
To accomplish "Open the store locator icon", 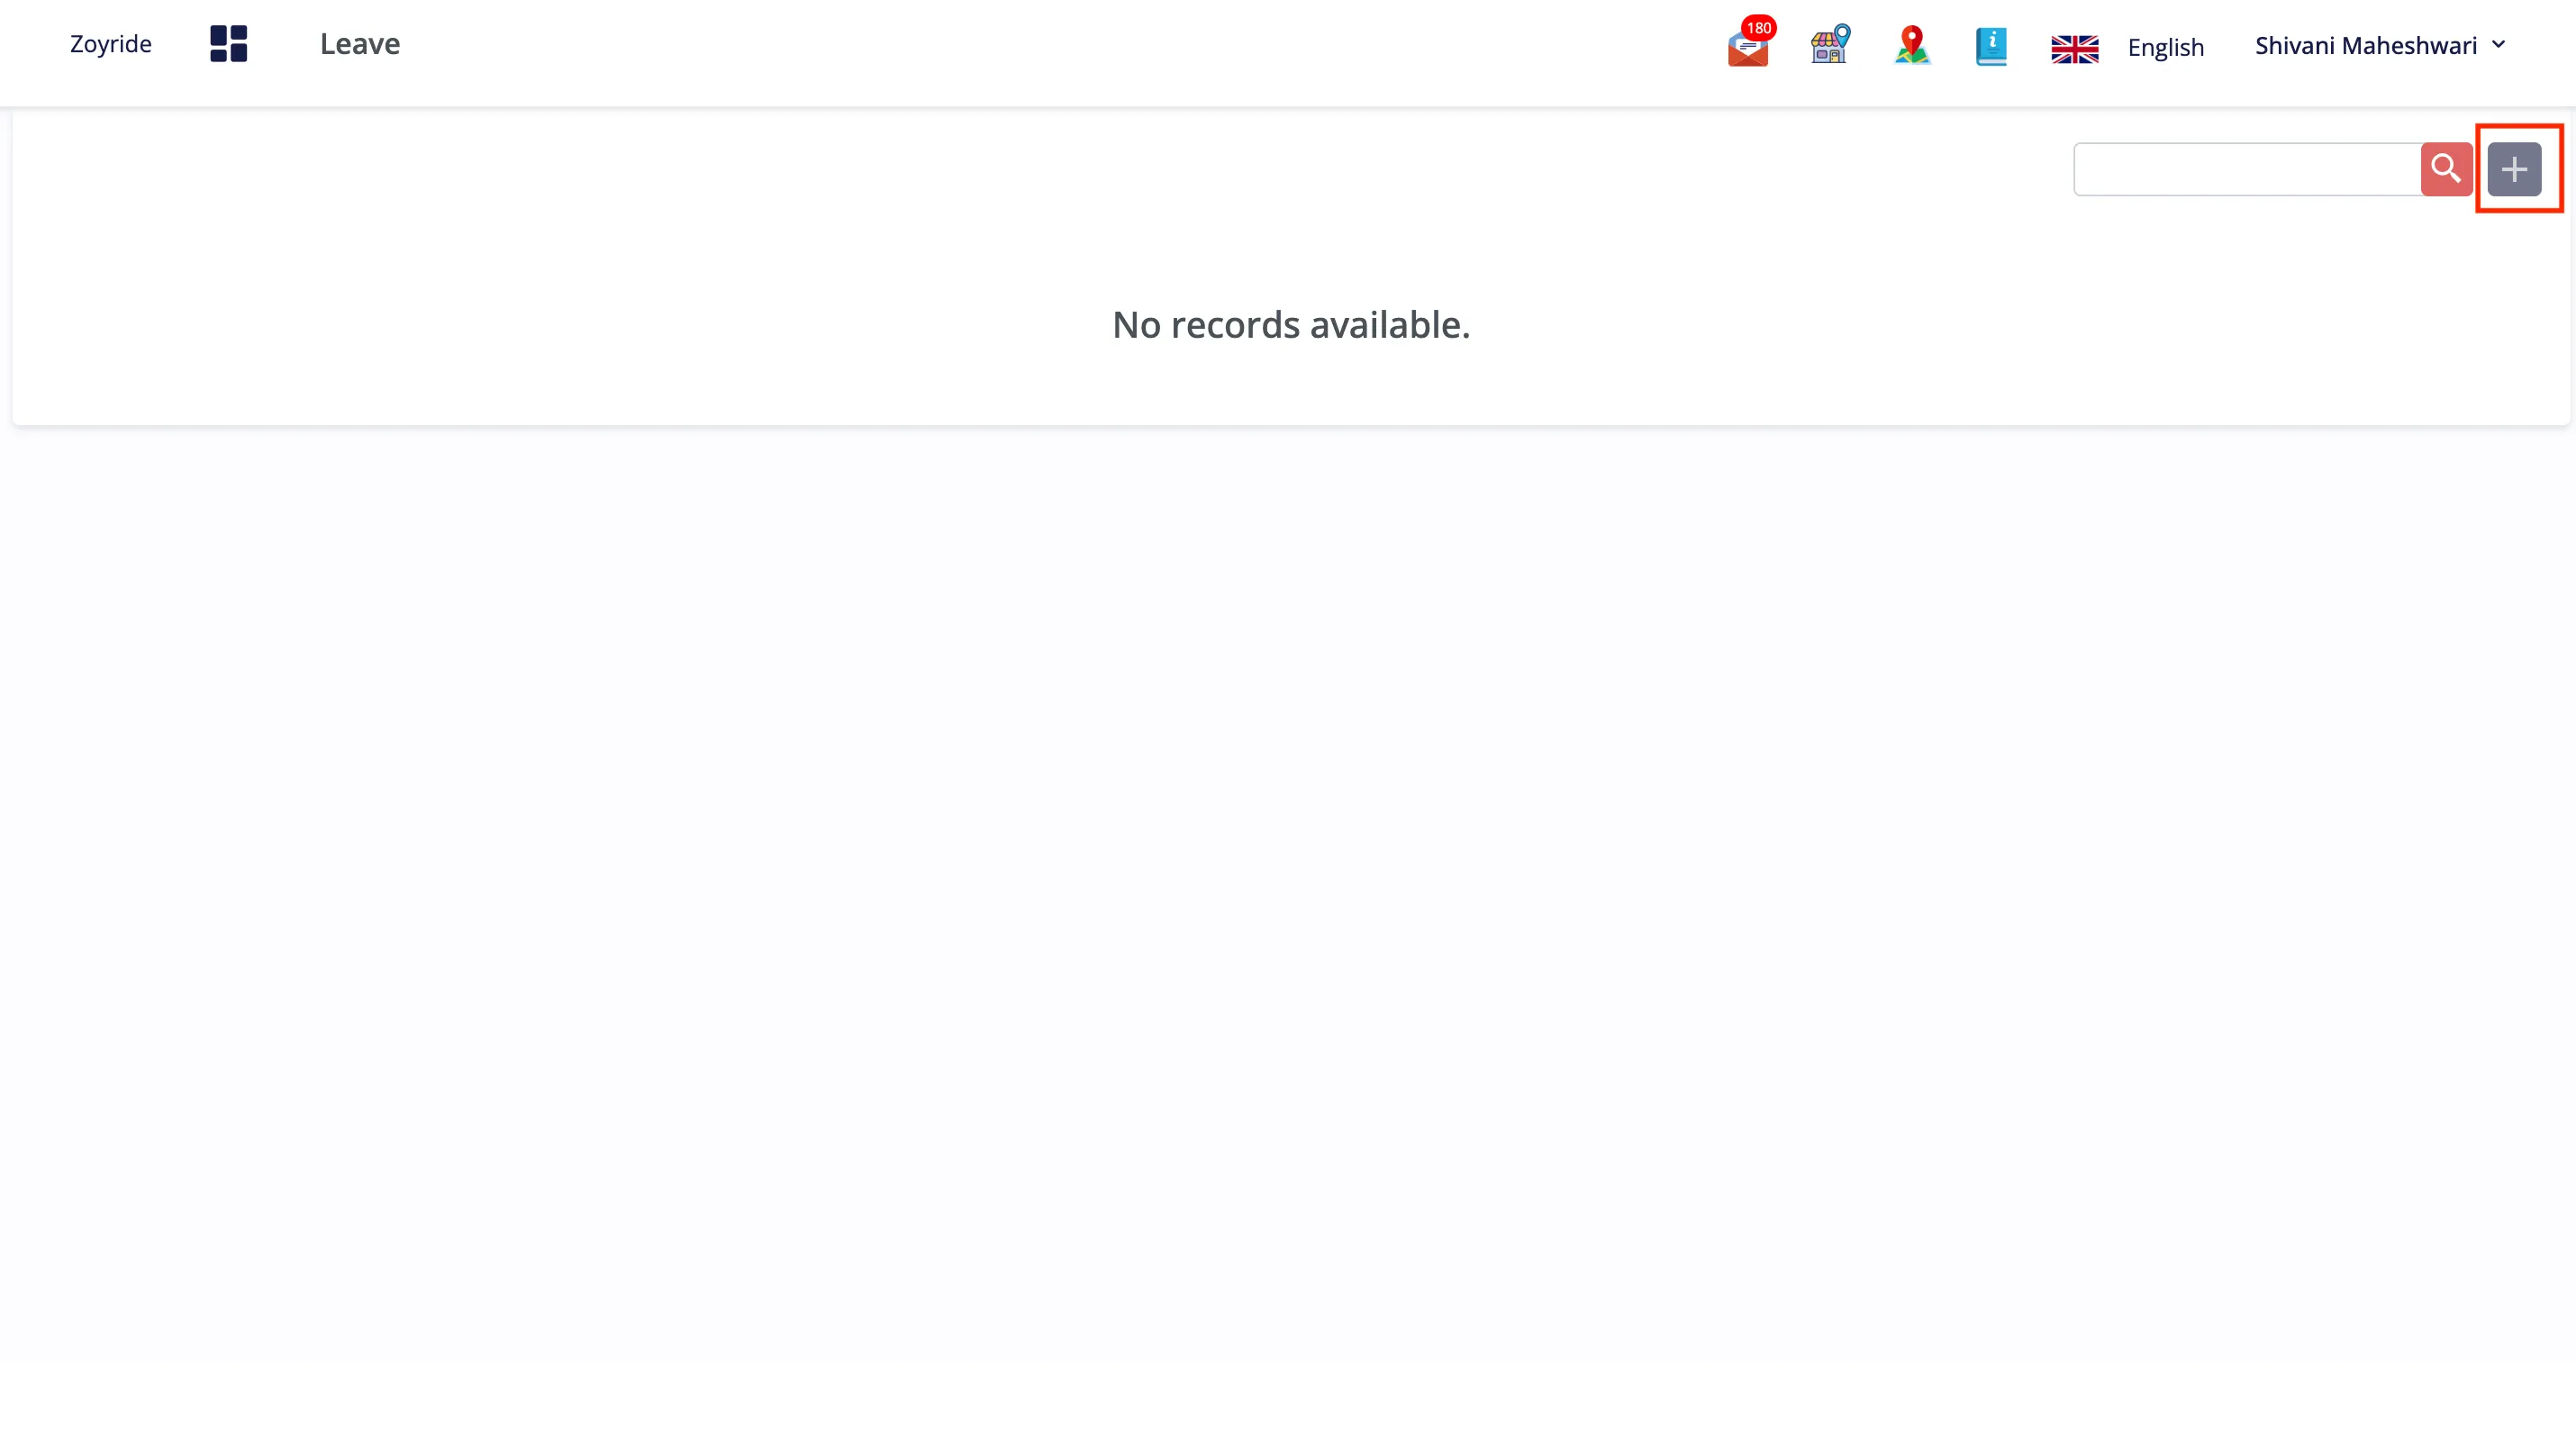I will point(1830,44).
